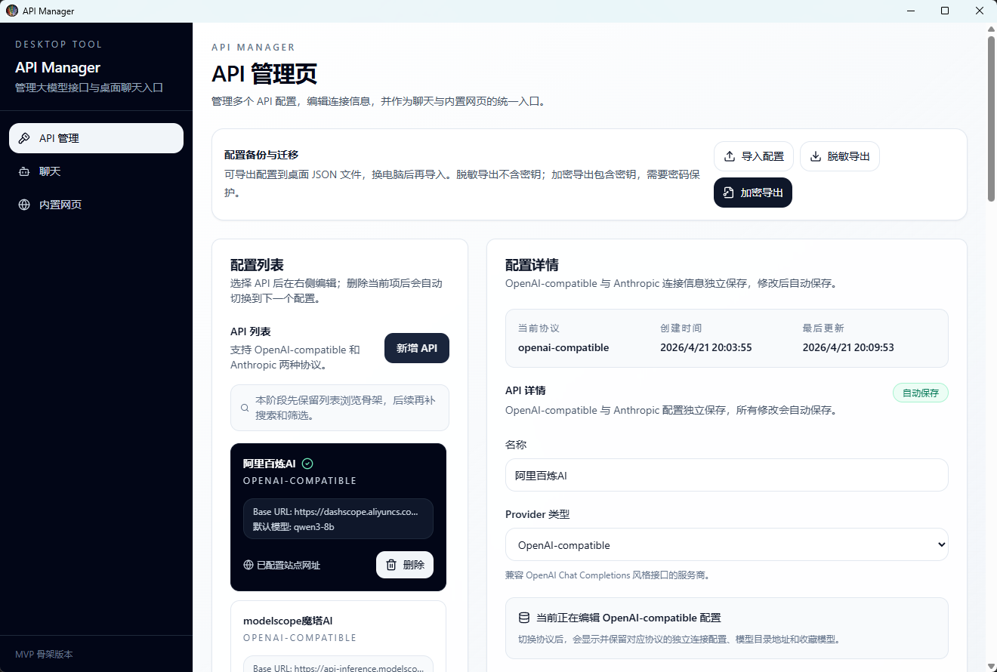The height and width of the screenshot is (672, 997).
Task: Open the 内置网页 sidebar item
Action: point(96,205)
